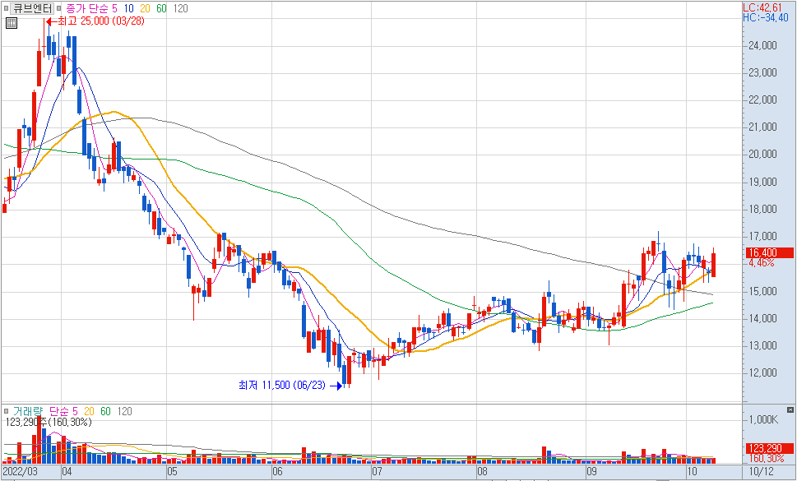
Task: Click the 13,000 price axis label
Action: tap(762, 346)
